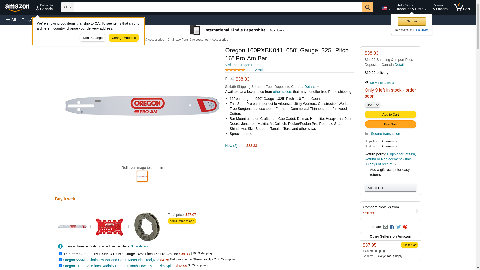Open the search category All dropdown
Viewport: 480px width, 270px height.
coord(67,7)
